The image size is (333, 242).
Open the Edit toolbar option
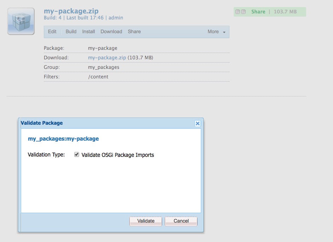[52, 31]
